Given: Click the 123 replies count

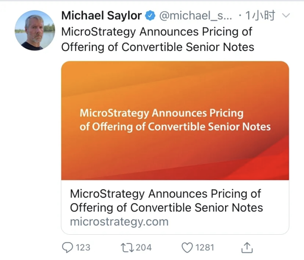Looking at the screenshot, I should click(83, 247).
